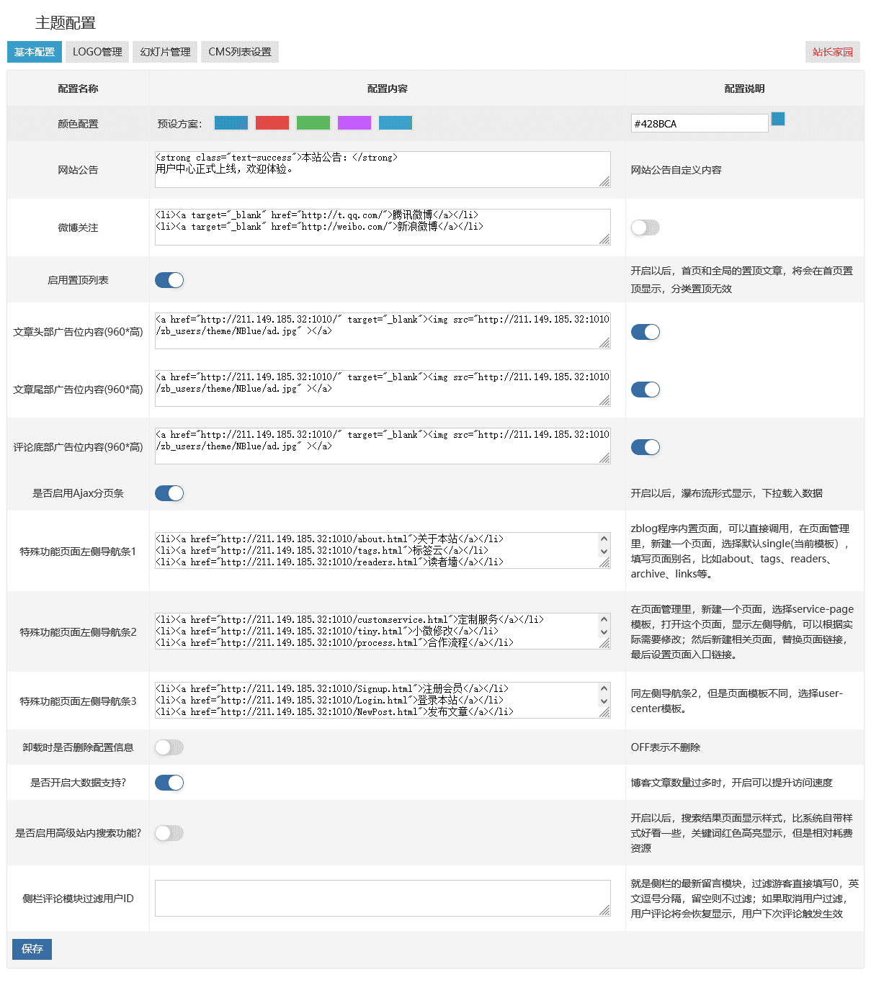Image resolution: width=871 pixels, height=985 pixels.
Task: Pick the red preset color swatch
Action: (x=272, y=122)
